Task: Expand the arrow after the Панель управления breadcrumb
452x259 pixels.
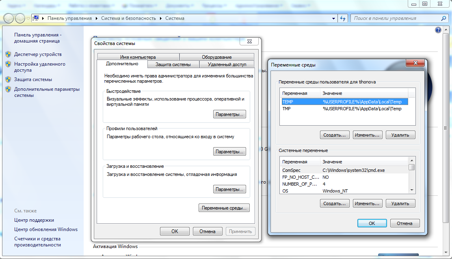Action: coord(97,19)
